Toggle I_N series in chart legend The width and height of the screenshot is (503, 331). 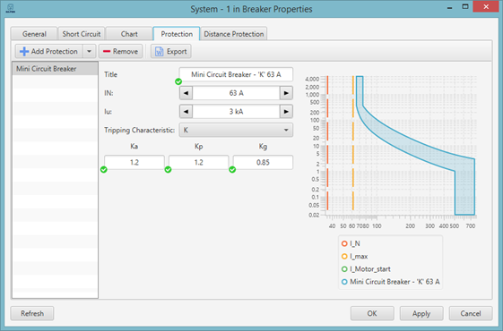pyautogui.click(x=351, y=243)
